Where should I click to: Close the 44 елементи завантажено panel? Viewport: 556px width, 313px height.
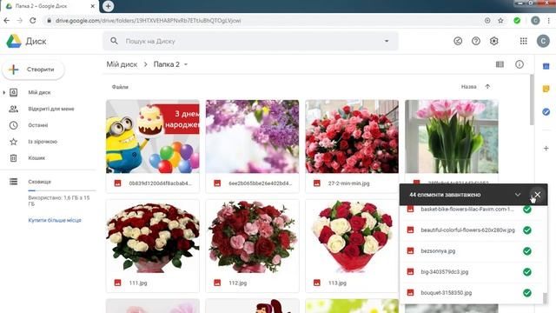(538, 195)
